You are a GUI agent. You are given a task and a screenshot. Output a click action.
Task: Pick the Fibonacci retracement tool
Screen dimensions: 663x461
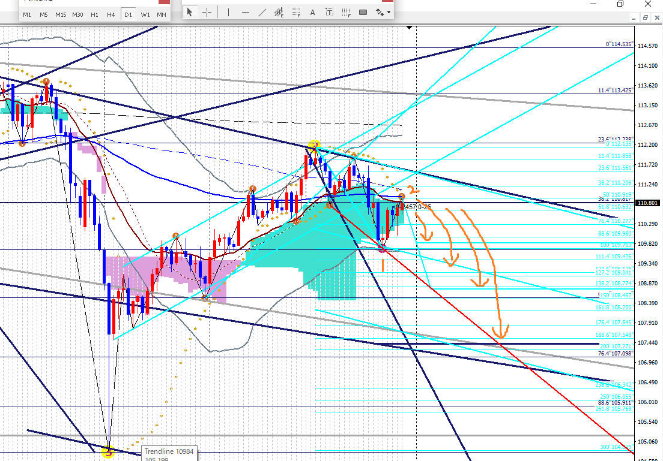point(296,12)
